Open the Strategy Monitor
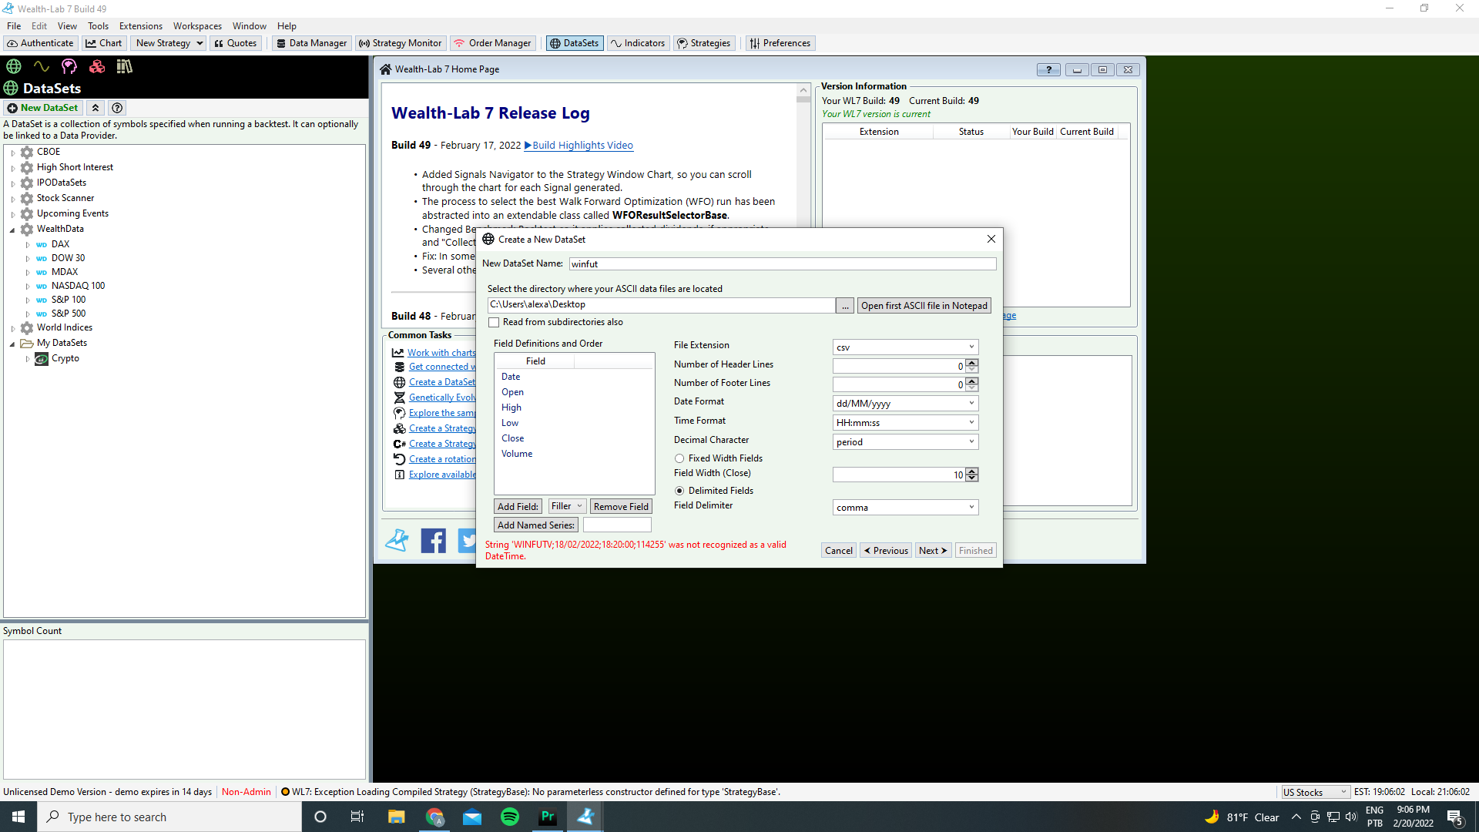Image resolution: width=1479 pixels, height=832 pixels. coord(401,43)
